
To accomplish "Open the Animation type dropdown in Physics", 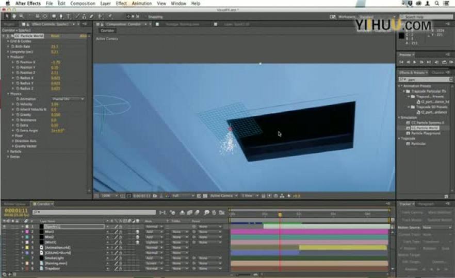I will 68,99.
